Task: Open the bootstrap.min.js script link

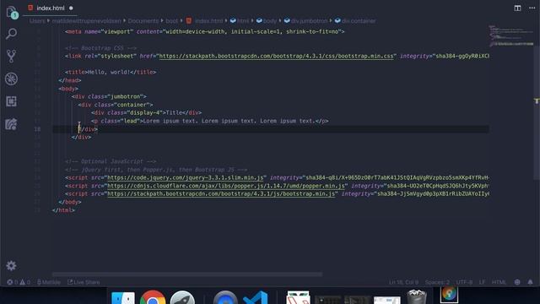Action: point(221,194)
